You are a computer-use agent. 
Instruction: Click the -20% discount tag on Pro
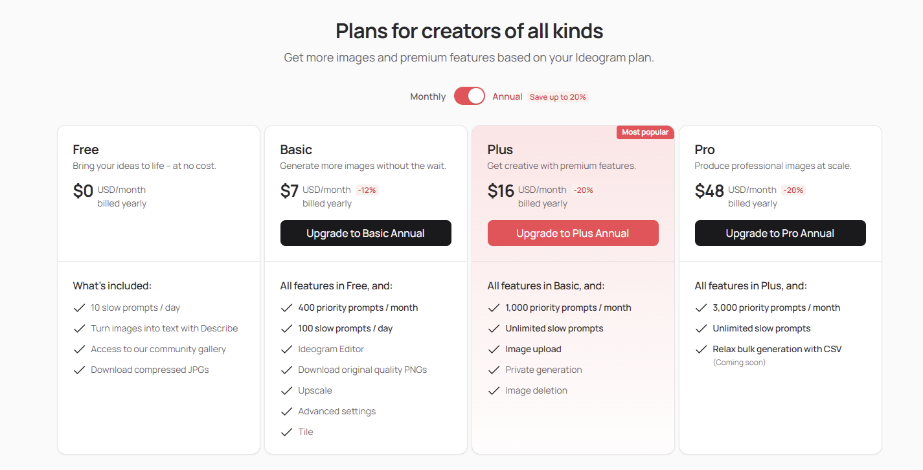coord(793,190)
